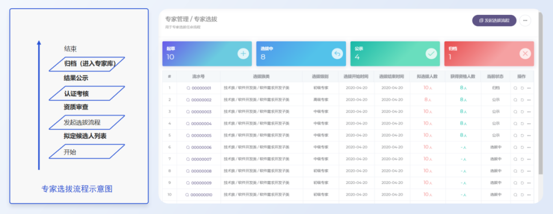The width and height of the screenshot is (553, 214).
Task: Click the view magnifier icon in row 00000006 操作 column
Action: pos(515,147)
